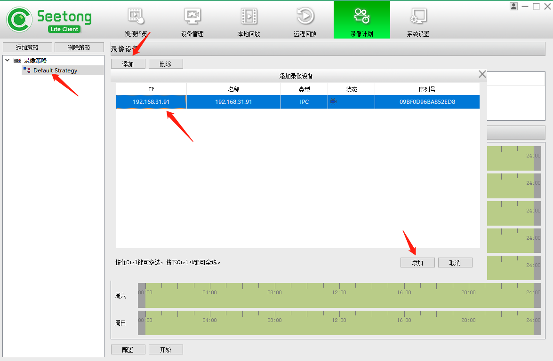
Task: Open the 设备管理 device management icon
Action: [x=192, y=17]
